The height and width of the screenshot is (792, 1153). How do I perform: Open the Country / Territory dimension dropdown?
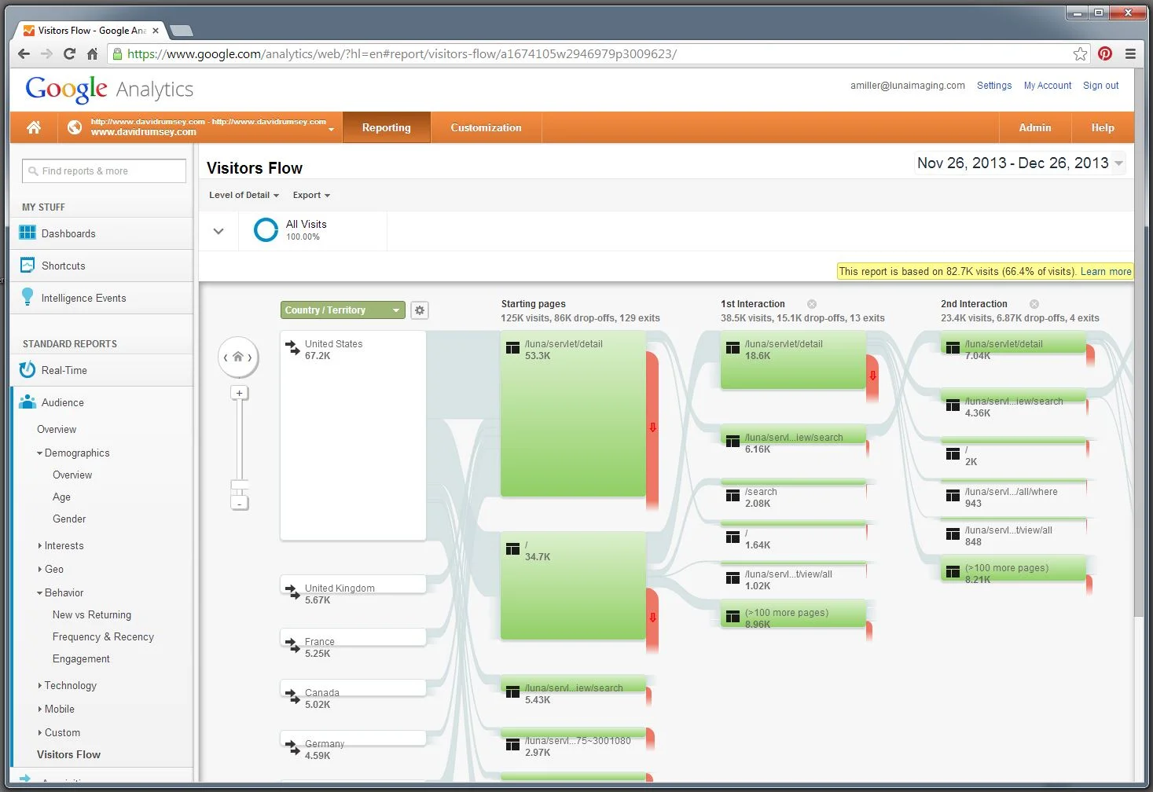[x=343, y=310]
